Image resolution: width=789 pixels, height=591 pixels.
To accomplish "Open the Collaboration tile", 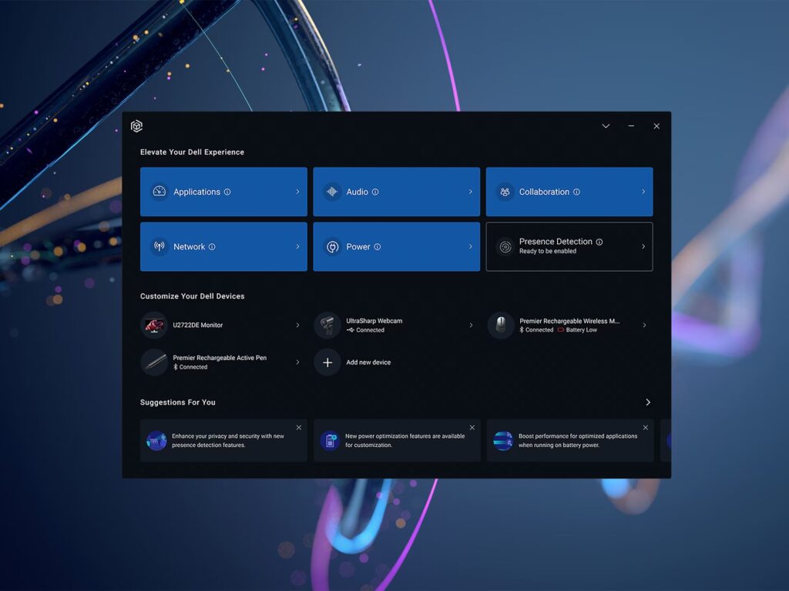I will tap(569, 192).
